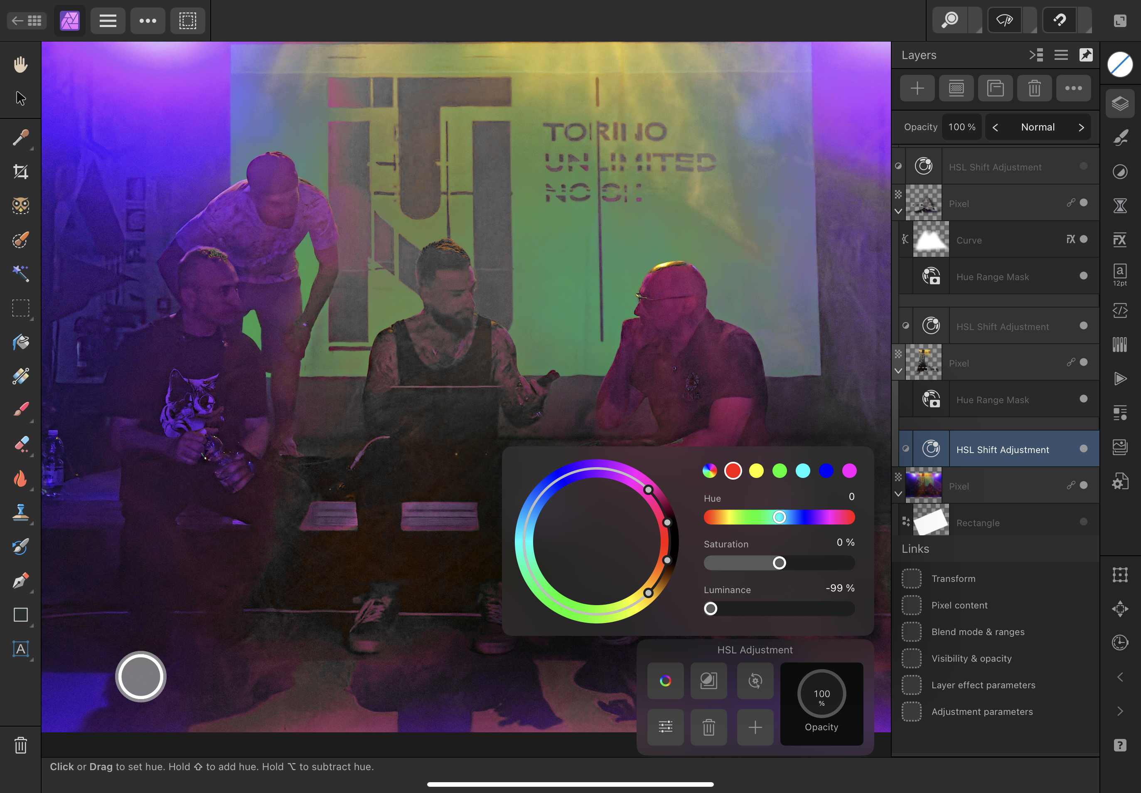Open the Layers studio tab
1141x793 pixels.
pyautogui.click(x=1120, y=103)
